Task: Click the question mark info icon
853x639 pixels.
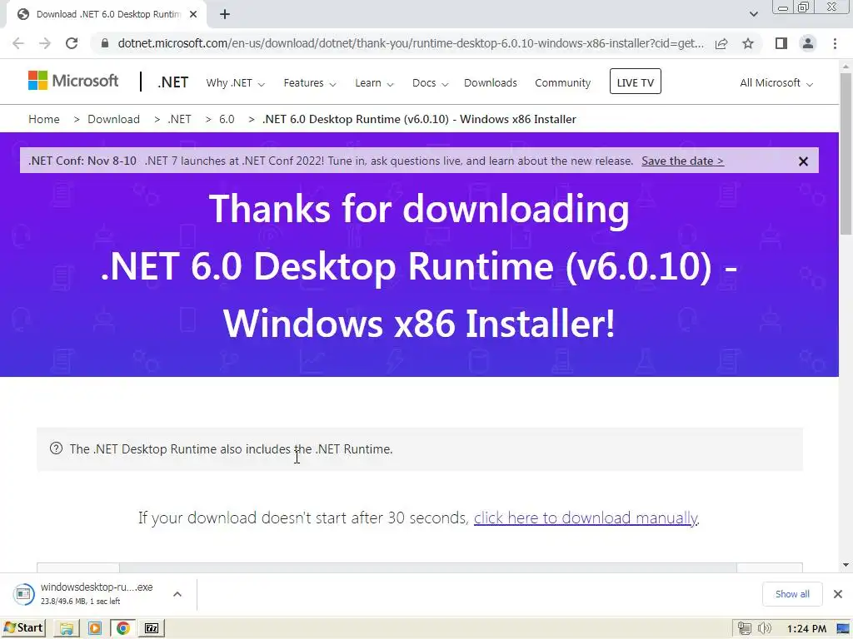Action: click(x=56, y=448)
